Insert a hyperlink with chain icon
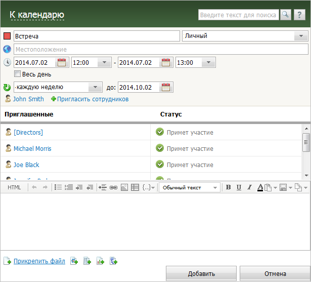 pos(113,187)
